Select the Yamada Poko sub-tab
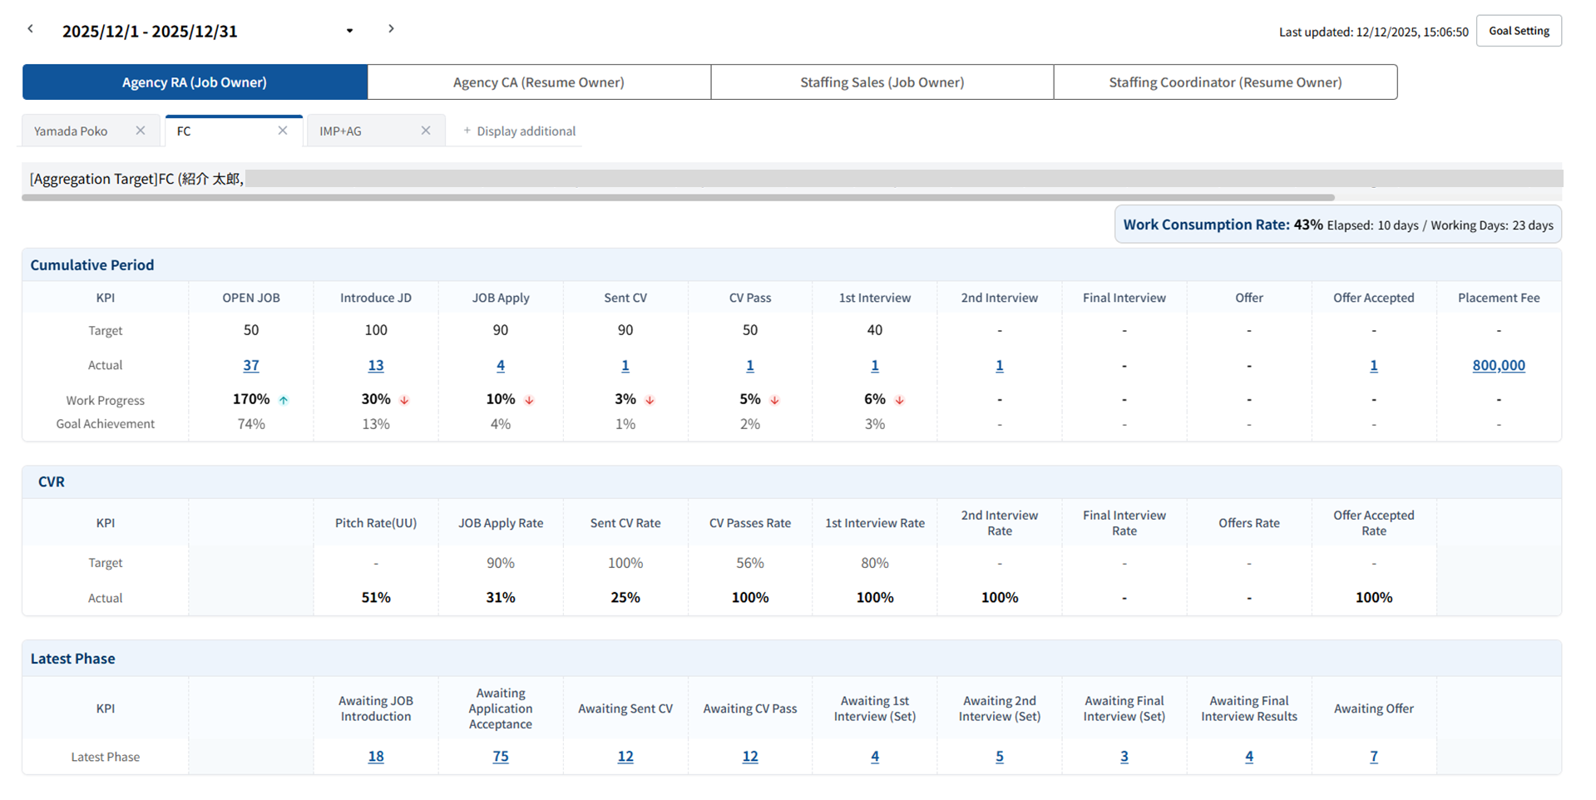 [72, 131]
